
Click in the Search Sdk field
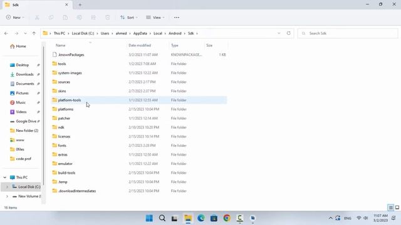click(348, 33)
